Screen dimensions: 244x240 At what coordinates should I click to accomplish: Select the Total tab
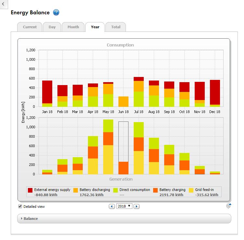[x=116, y=27]
